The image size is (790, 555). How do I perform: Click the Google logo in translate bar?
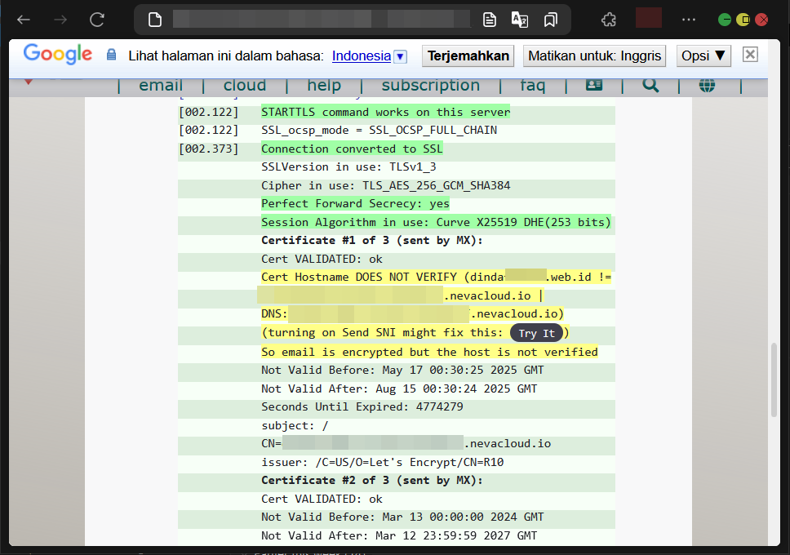pos(58,53)
